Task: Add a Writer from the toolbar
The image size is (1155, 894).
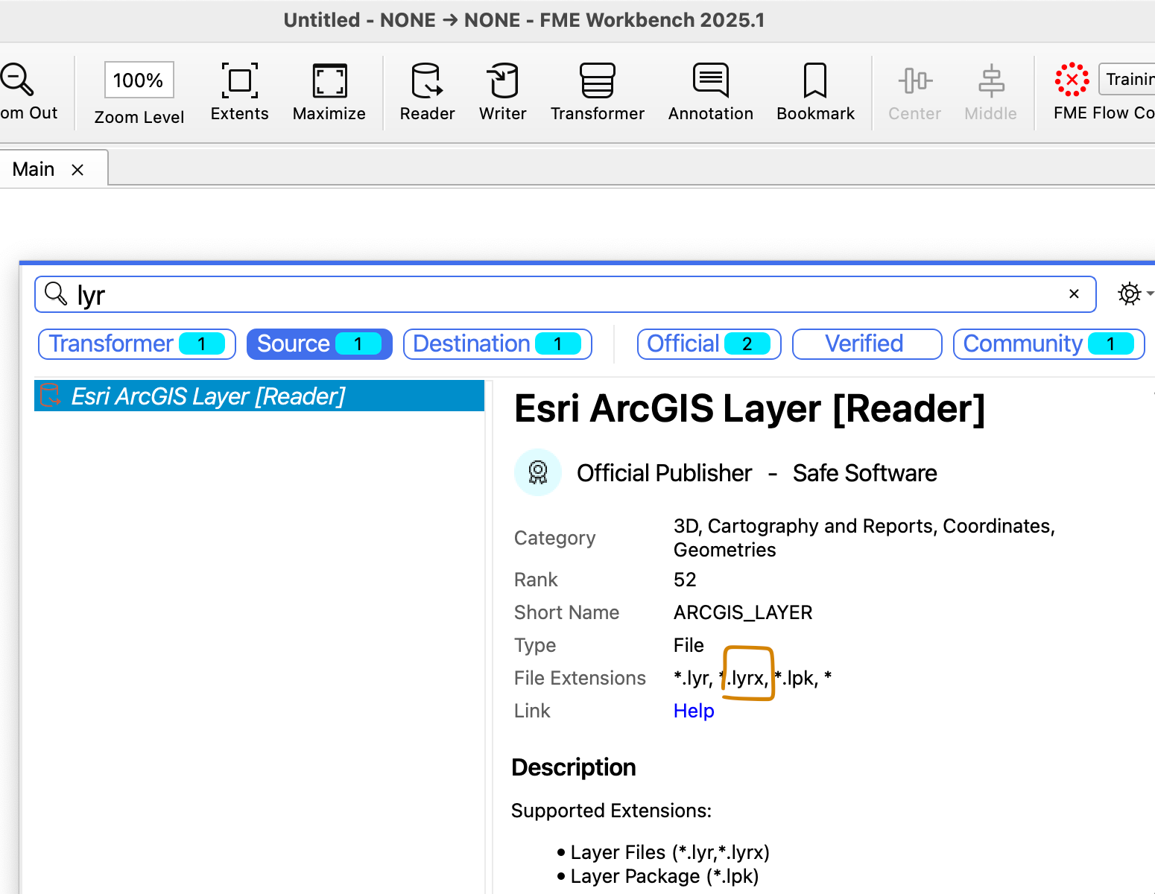Action: click(503, 80)
